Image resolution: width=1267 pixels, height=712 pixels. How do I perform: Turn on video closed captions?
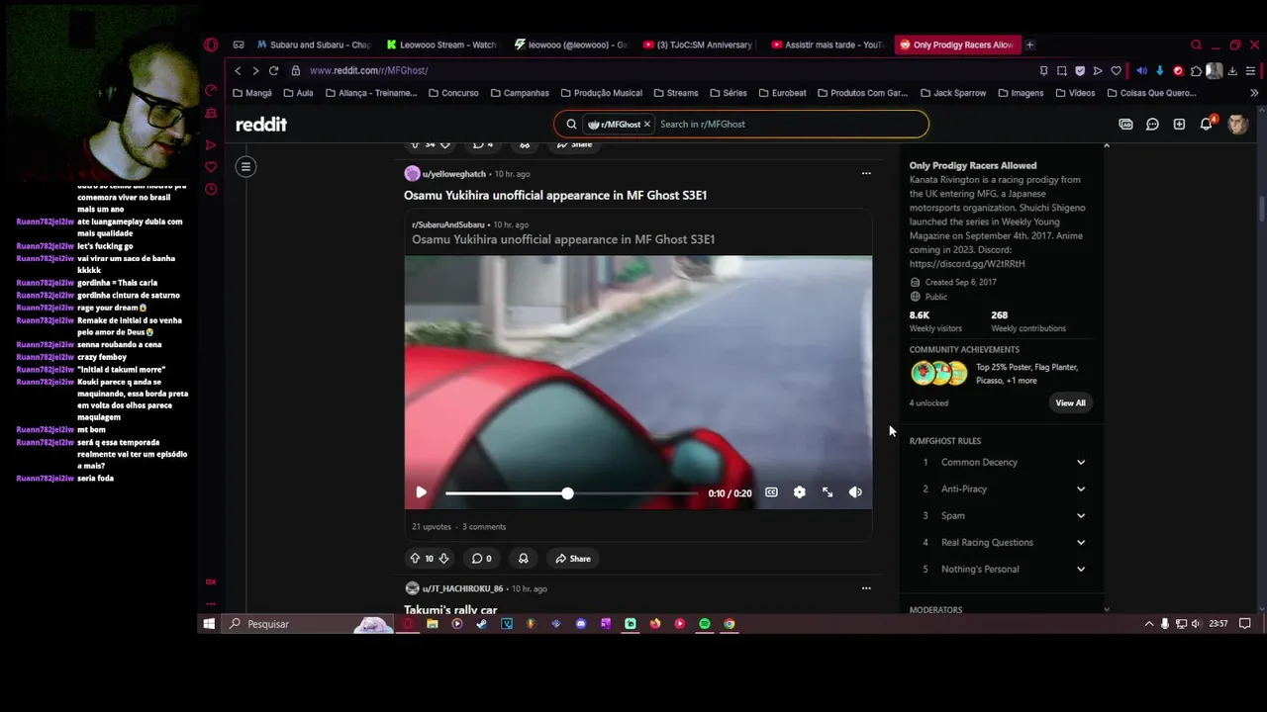(x=771, y=492)
